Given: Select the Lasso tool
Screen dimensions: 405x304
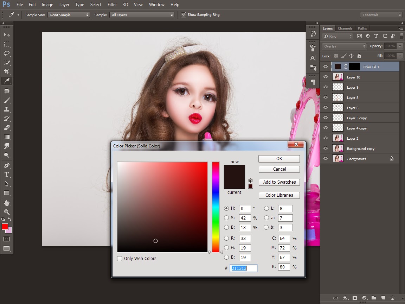Looking at the screenshot, I should [x=7, y=53].
